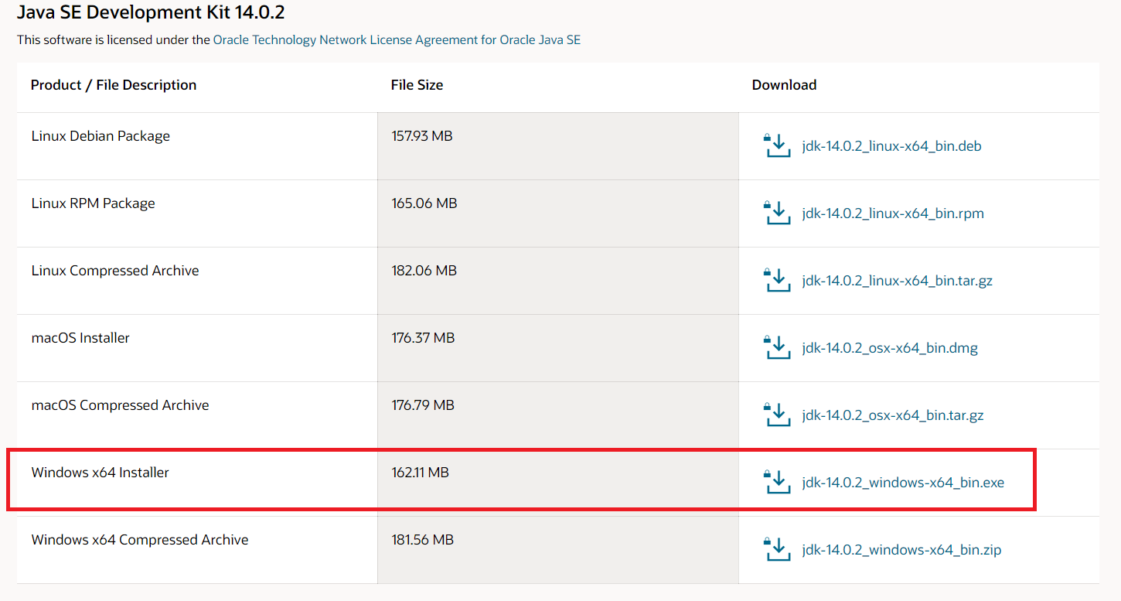Viewport: 1121px width, 601px height.
Task: Open the Oracle Technology Network License Agreement link
Action: tap(397, 39)
